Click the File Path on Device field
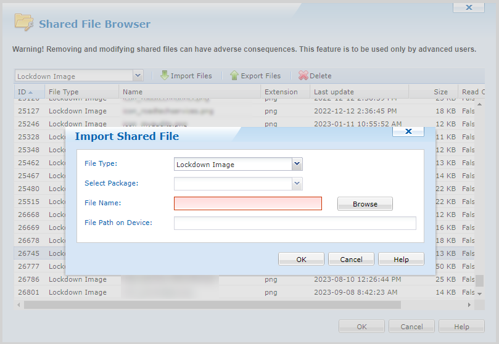Image resolution: width=499 pixels, height=344 pixels. click(295, 223)
